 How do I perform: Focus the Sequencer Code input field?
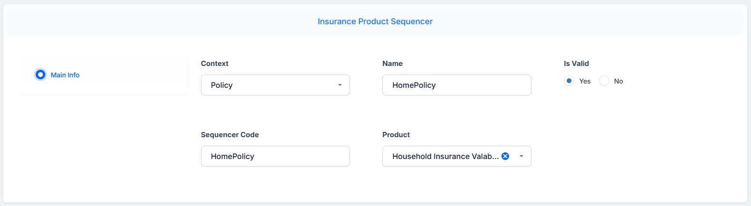coord(275,156)
